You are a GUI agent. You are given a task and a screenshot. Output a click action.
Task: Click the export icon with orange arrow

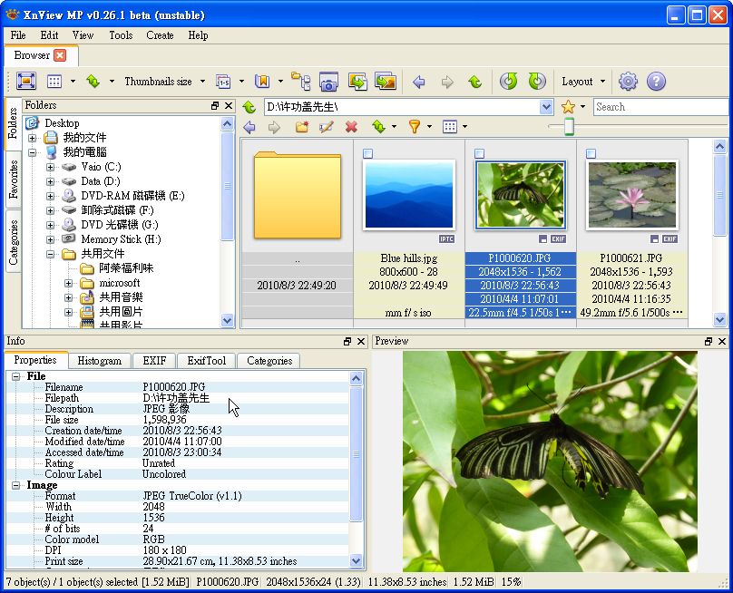[386, 82]
